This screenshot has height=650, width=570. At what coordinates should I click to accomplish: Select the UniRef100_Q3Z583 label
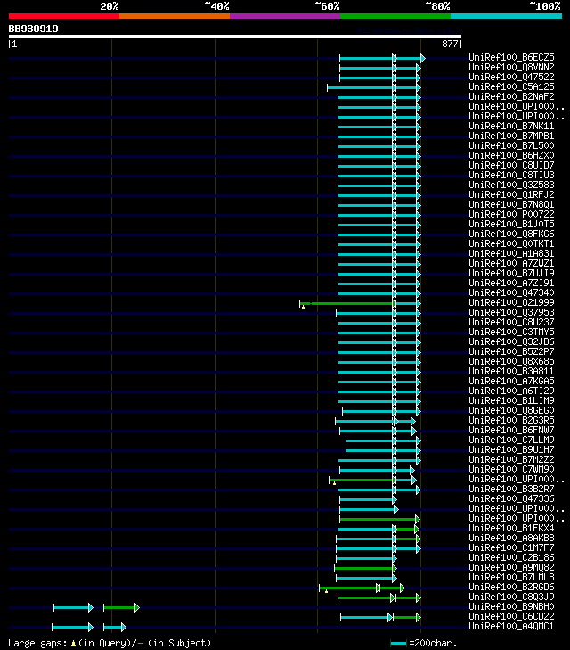click(x=511, y=185)
